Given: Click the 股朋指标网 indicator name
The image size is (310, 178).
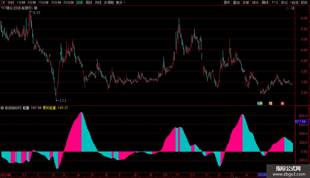Looking at the screenshot, I should pyautogui.click(x=13, y=108).
